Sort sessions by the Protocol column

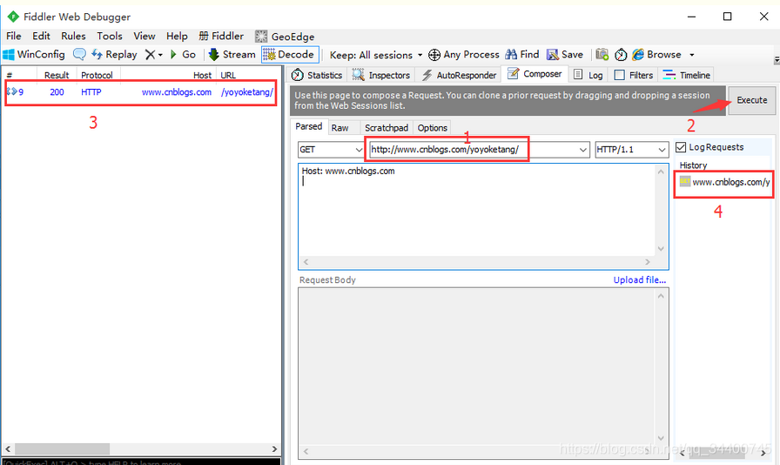97,75
